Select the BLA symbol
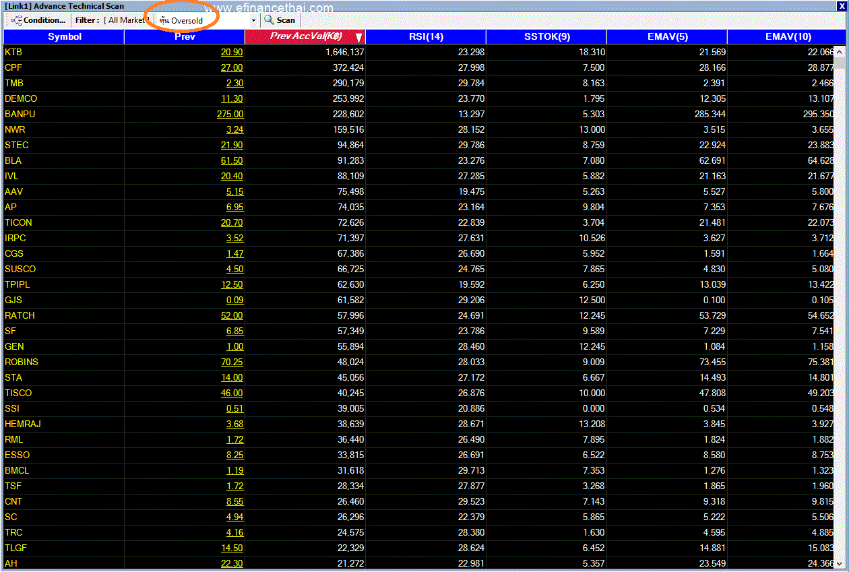 point(13,160)
